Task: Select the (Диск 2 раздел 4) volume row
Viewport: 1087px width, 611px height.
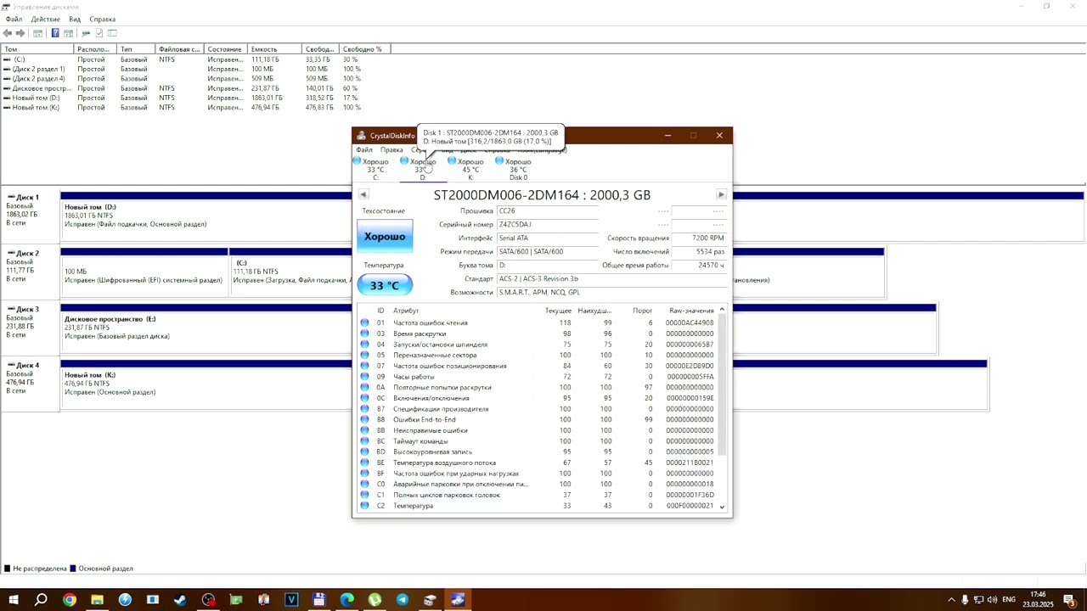Action: (x=195, y=79)
